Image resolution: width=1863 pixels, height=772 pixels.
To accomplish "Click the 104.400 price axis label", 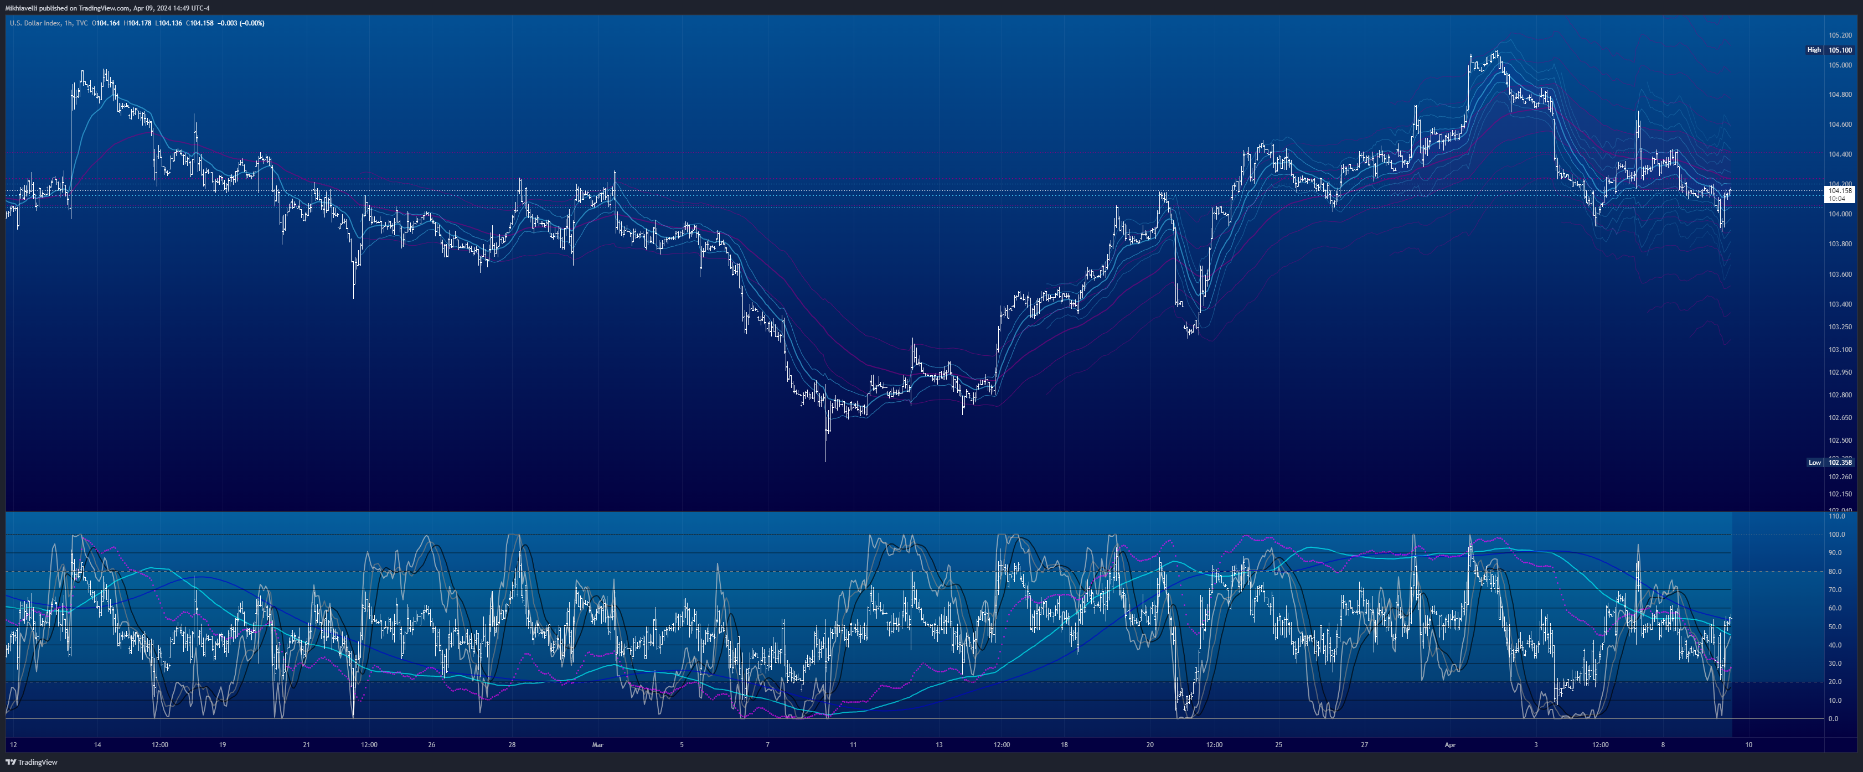I will click(x=1840, y=154).
